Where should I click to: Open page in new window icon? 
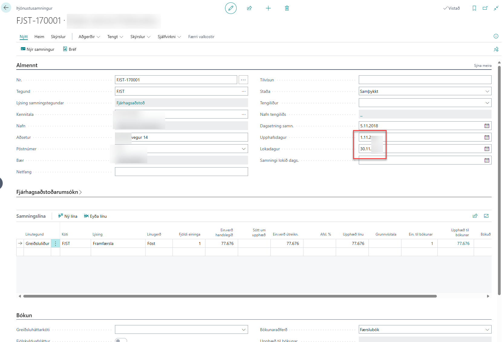485,8
